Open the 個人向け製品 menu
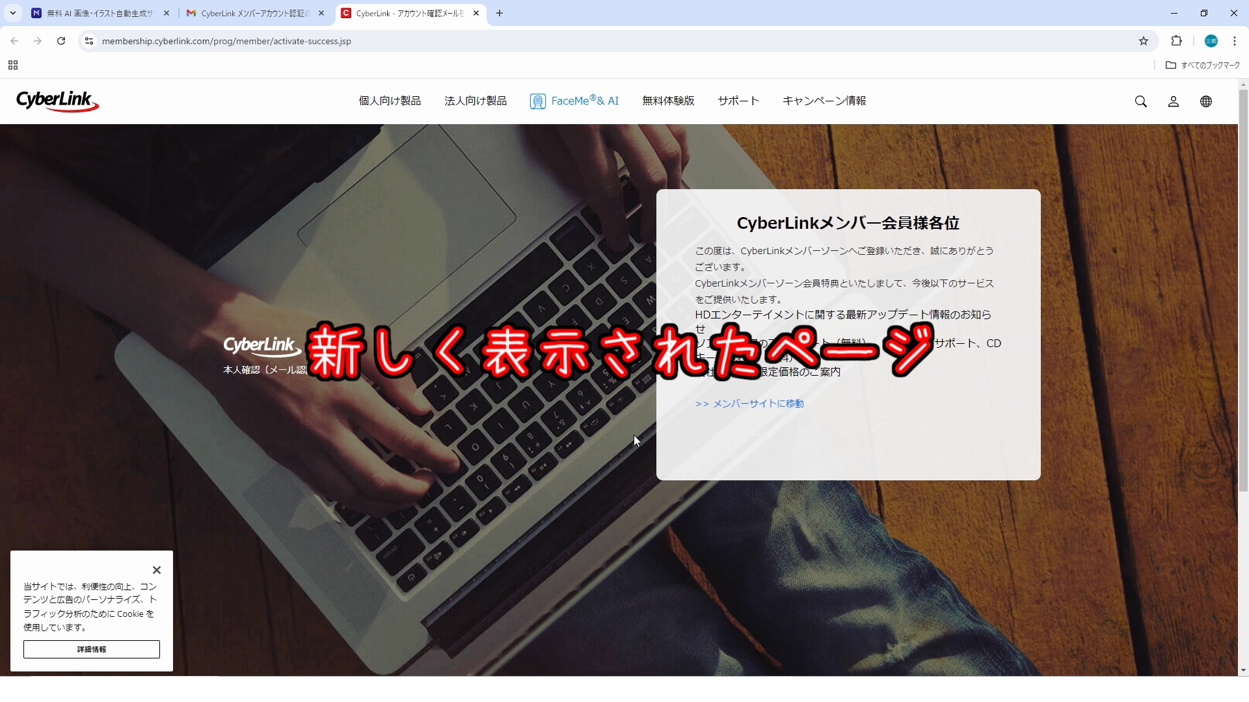 [390, 101]
